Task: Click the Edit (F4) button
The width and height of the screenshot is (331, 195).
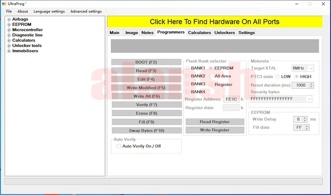Action: (146, 79)
